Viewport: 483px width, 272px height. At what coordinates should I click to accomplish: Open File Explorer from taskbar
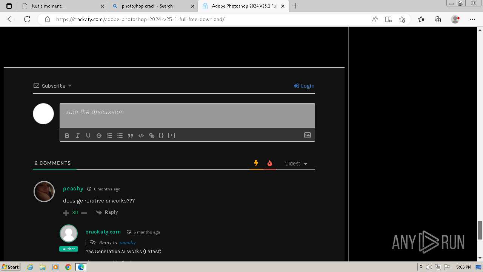(x=43, y=267)
